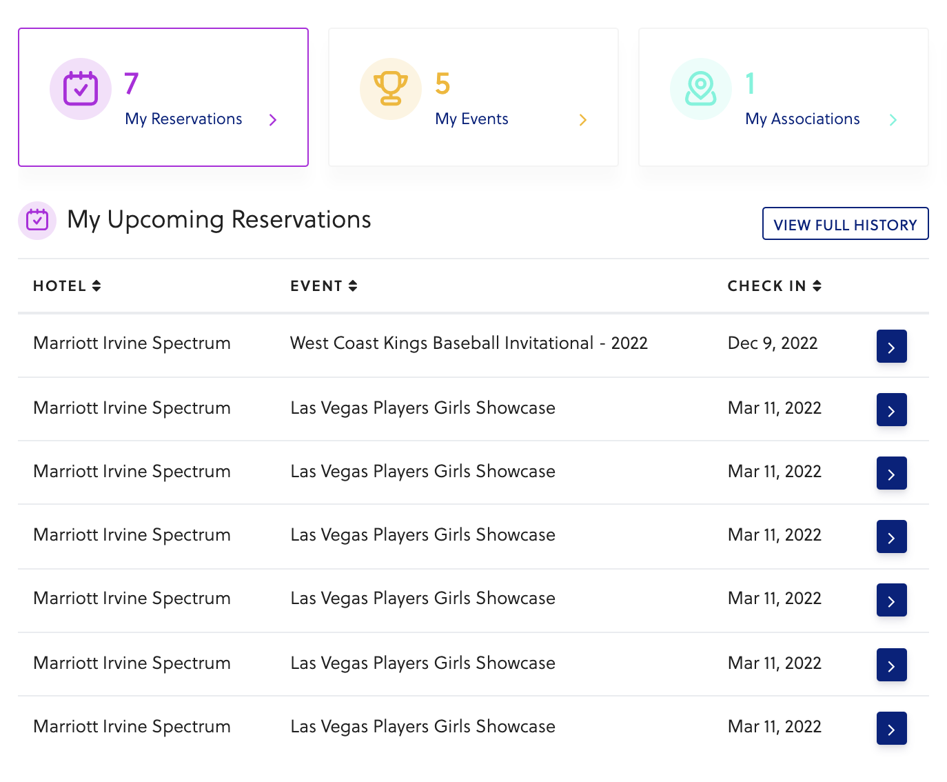Click the gold trophy icon for My Events
Viewport: 947px width, 782px height.
[391, 89]
